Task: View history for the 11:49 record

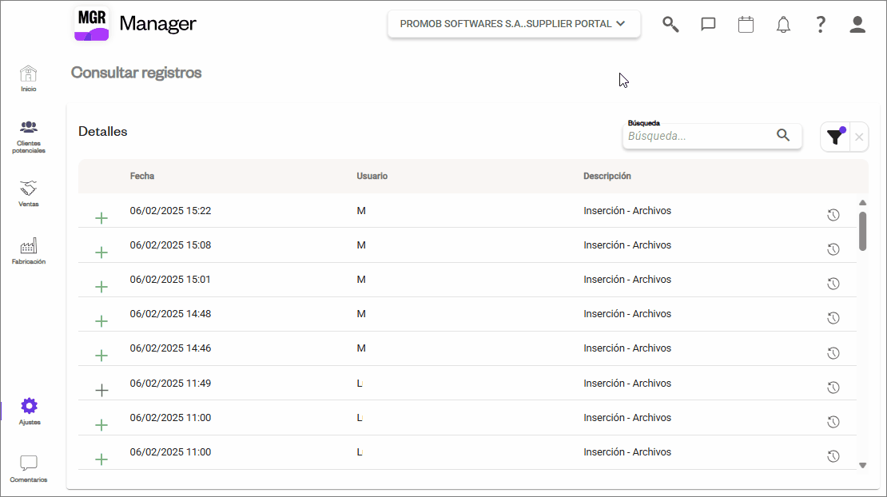Action: pos(833,388)
